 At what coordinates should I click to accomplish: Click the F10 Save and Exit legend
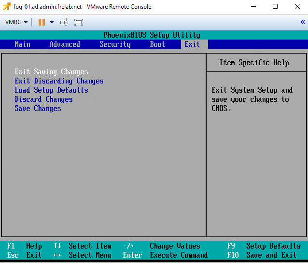click(262, 255)
